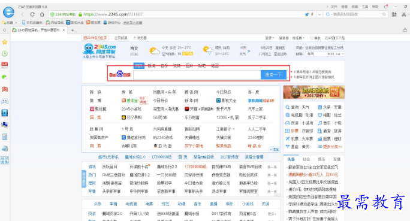
Task: Open the game controller icon in the sidebar
Action: (x=5, y=101)
